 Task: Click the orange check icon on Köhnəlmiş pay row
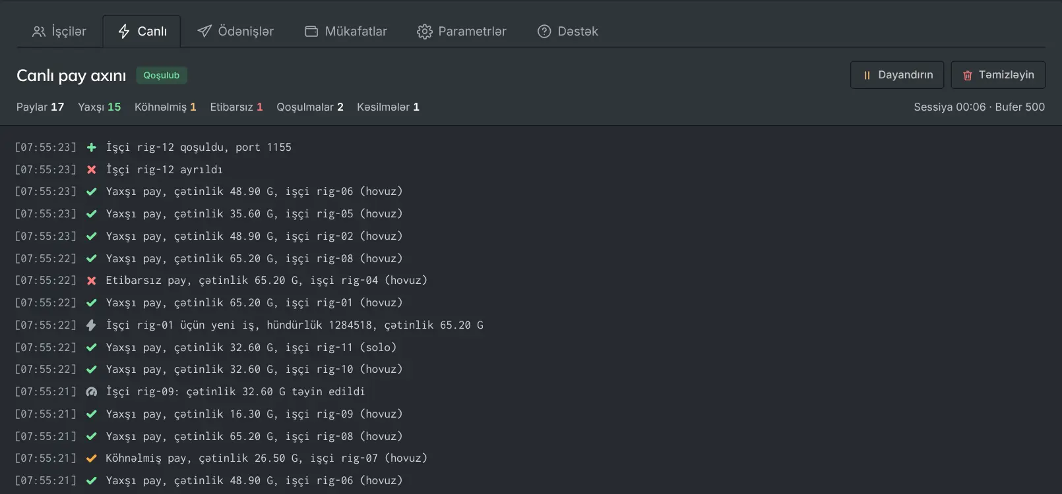92,458
